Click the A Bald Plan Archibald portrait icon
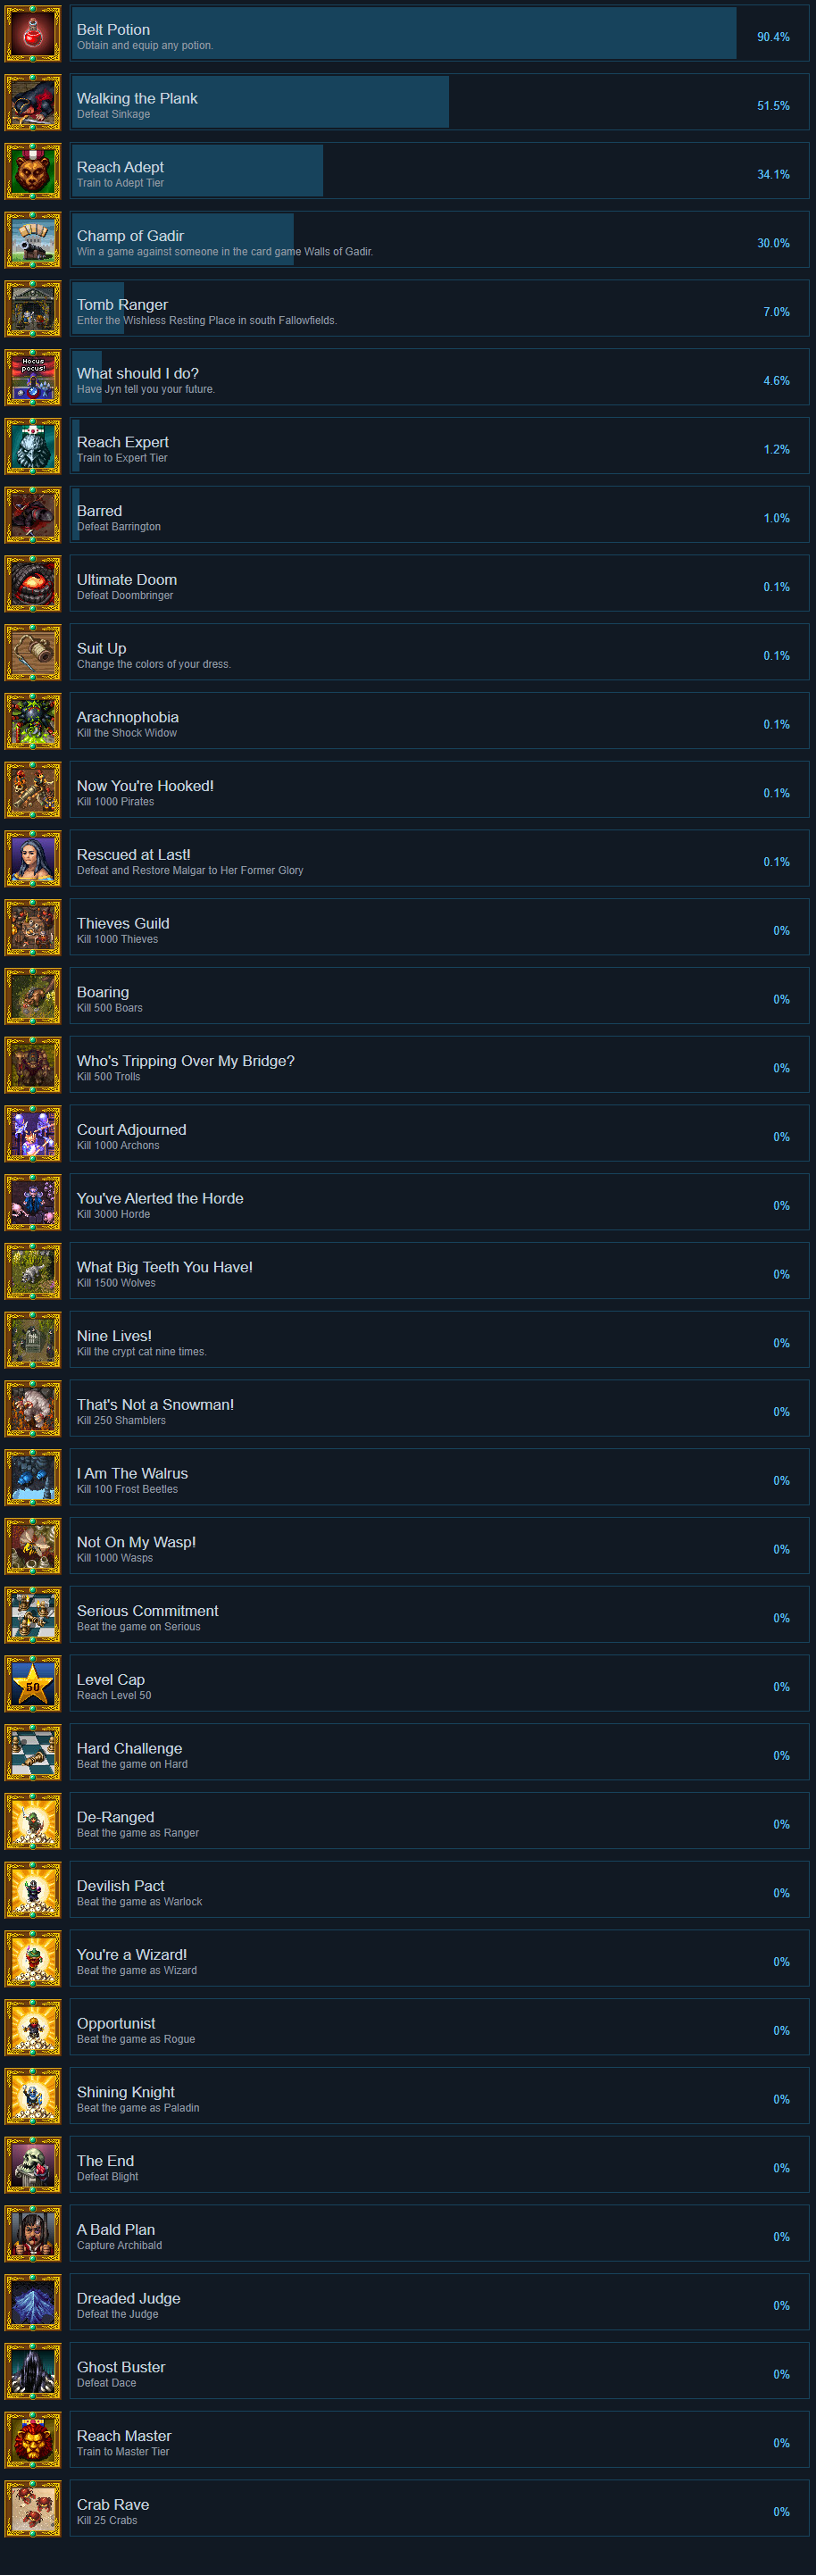 point(33,2234)
